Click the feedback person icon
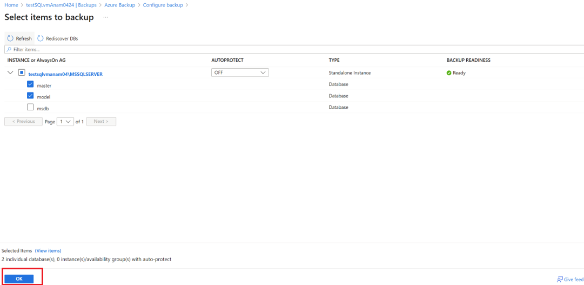The width and height of the screenshot is (584, 285). [559, 280]
